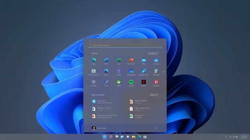
Task: Open the Movies & TV app
Action: pos(144,72)
